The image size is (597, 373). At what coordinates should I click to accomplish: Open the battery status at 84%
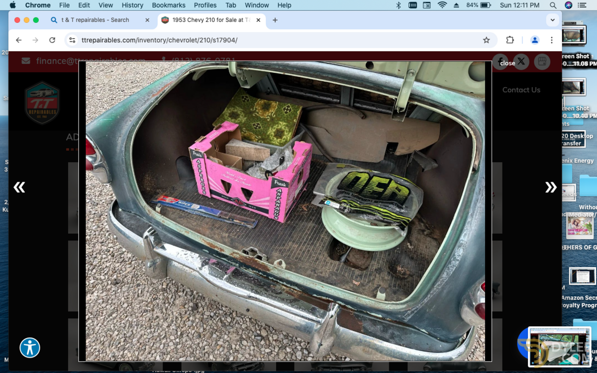pyautogui.click(x=479, y=5)
